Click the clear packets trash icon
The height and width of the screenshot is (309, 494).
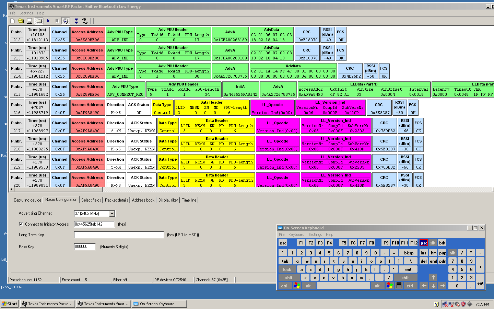(x=66, y=21)
